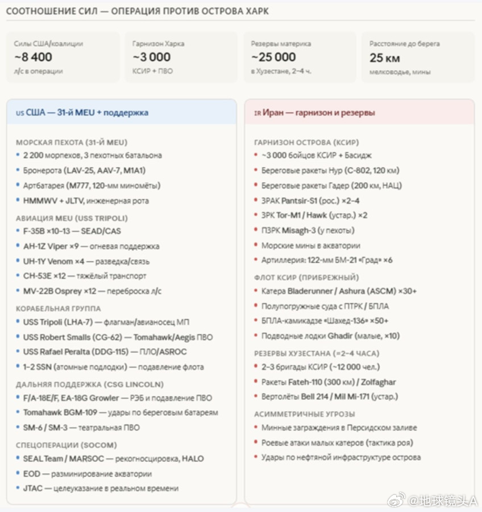482x512 pixels.
Task: Click the АВИАЦИЯ MEU (USS TRIPOLI) section heading
Action: click(72, 218)
